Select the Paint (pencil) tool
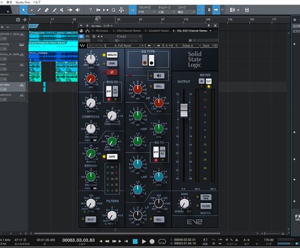 (x=55, y=10)
